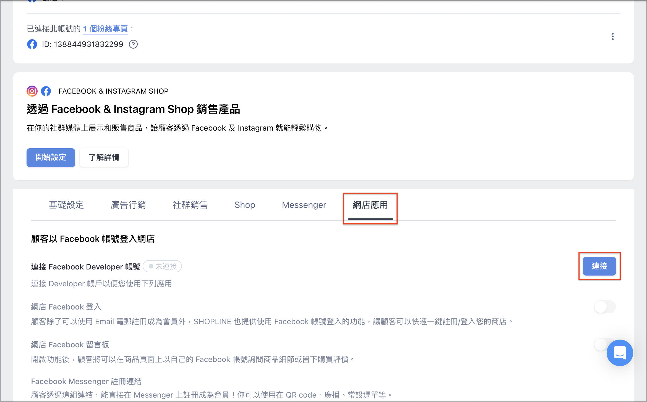Click the 顧客以 Facebook 帳號登入網店 heading
The height and width of the screenshot is (402, 647).
(93, 239)
